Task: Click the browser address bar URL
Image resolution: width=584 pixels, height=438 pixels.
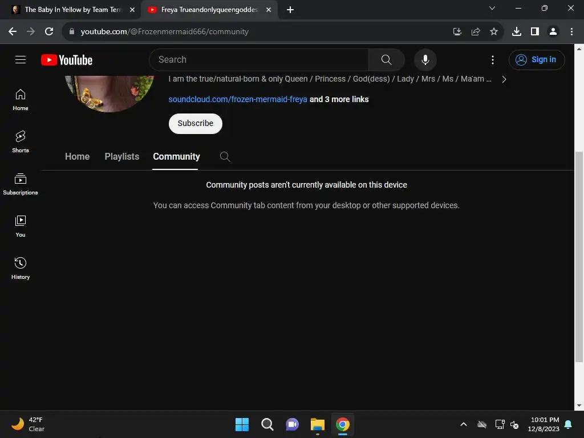Action: click(x=165, y=32)
